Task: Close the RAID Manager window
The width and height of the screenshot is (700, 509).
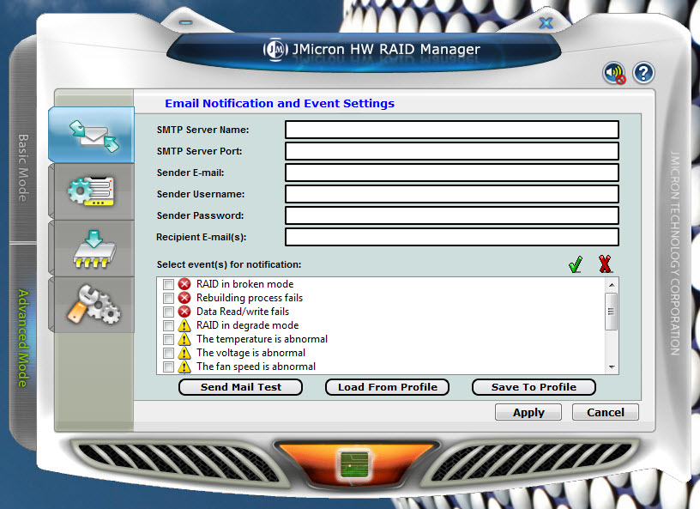Action: (x=546, y=23)
